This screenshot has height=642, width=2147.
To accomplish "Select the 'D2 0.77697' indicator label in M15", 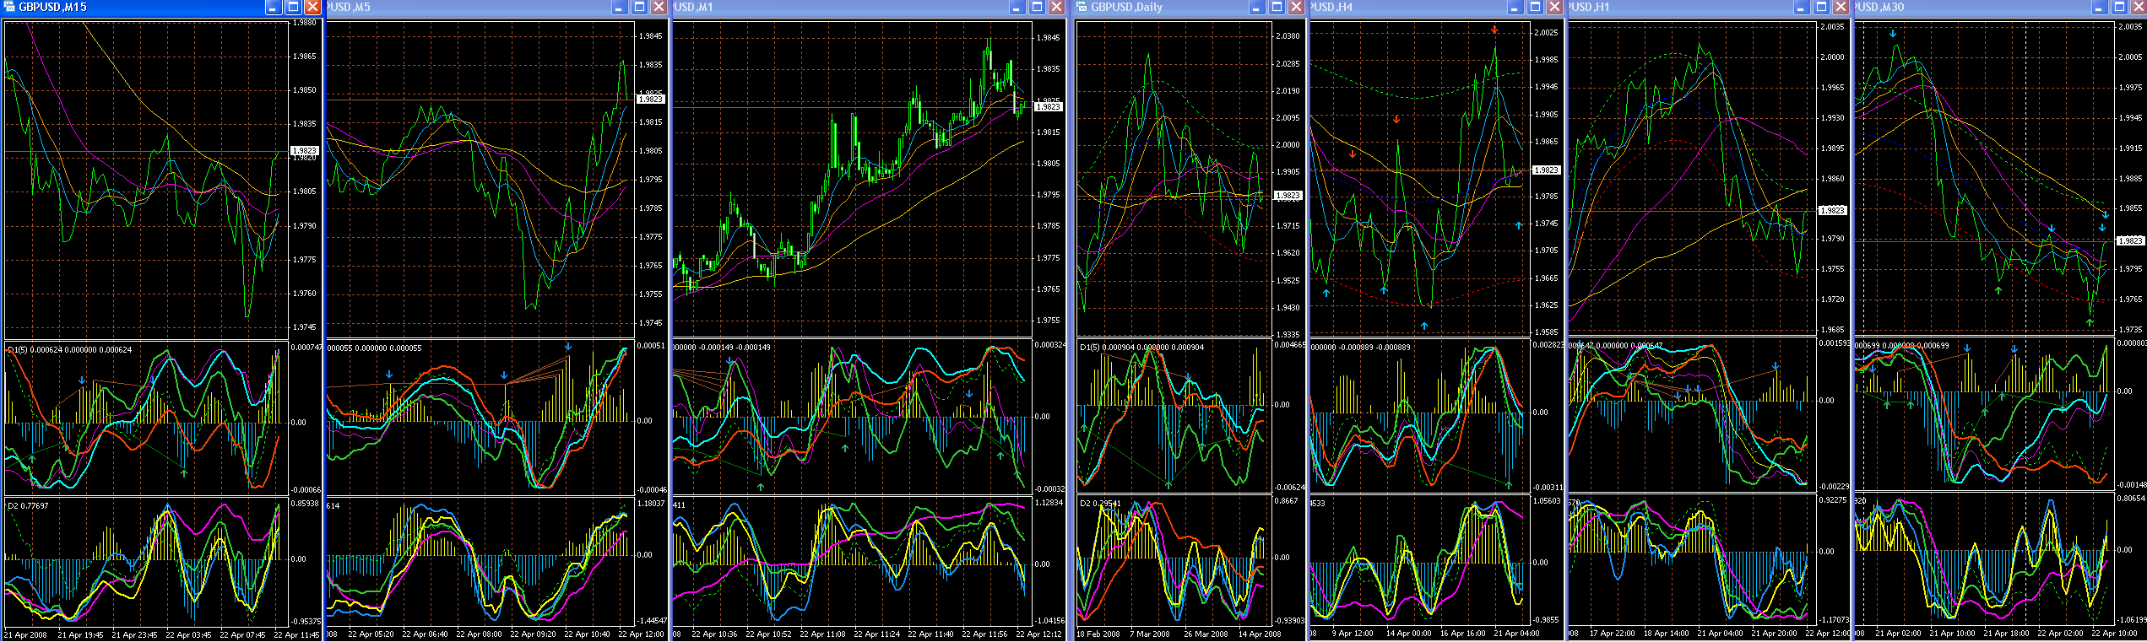I will (28, 506).
